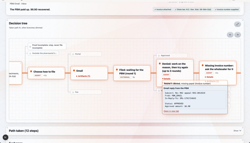Click the From: PBM_EMAIL line

point(173,96)
